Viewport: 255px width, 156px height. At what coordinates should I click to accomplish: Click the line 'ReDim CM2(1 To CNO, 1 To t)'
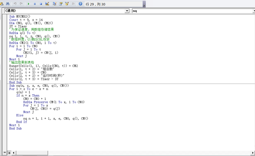[33, 43]
